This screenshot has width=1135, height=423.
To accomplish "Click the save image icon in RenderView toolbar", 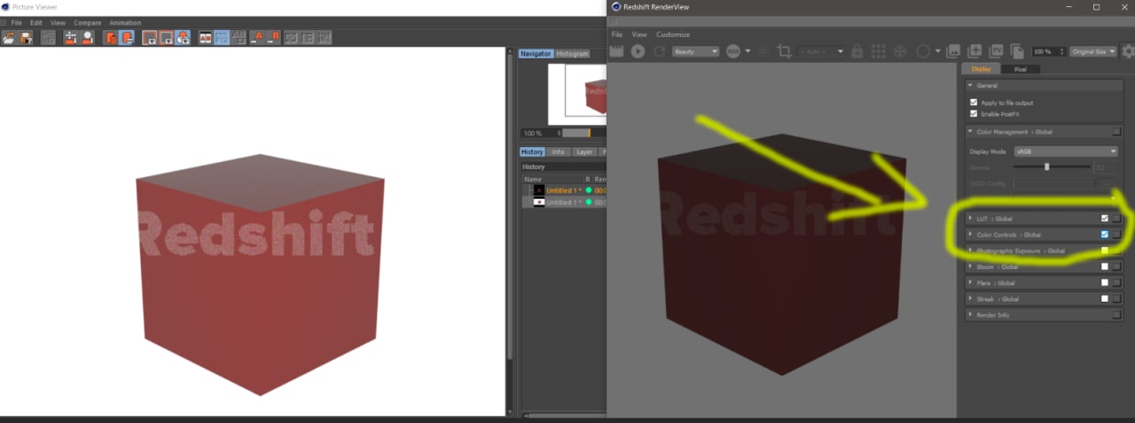I will pos(954,51).
